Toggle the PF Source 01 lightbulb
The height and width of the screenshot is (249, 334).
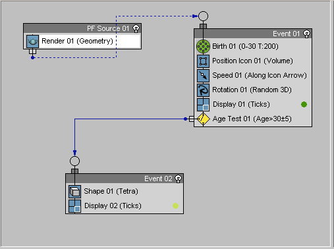[136, 28]
